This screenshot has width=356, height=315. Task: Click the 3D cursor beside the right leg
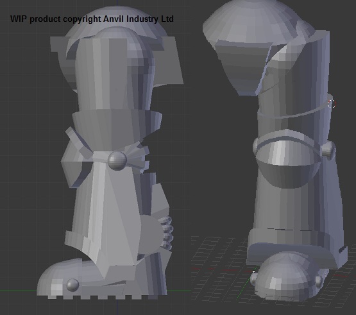[332, 104]
